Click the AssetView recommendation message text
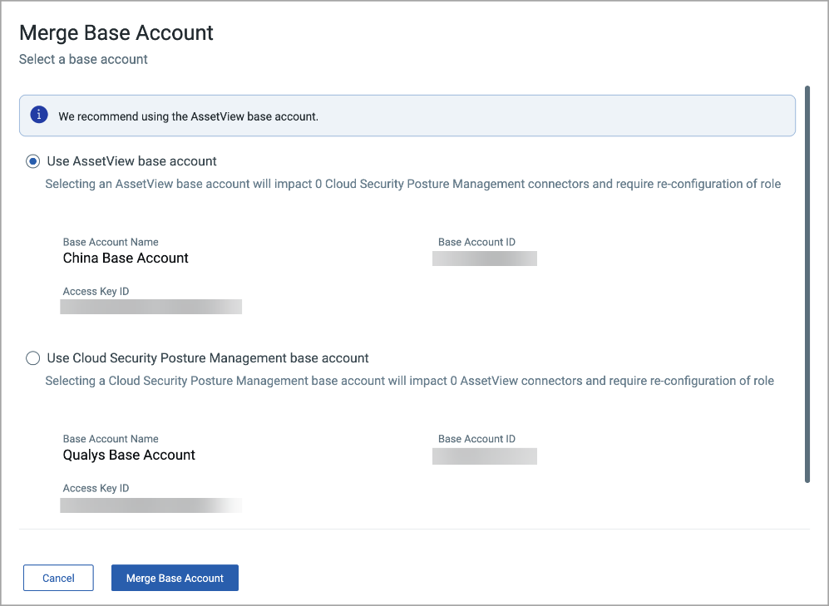This screenshot has width=829, height=606. 188,116
